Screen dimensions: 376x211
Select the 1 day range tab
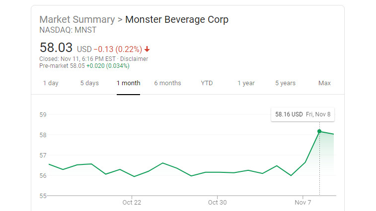click(51, 83)
